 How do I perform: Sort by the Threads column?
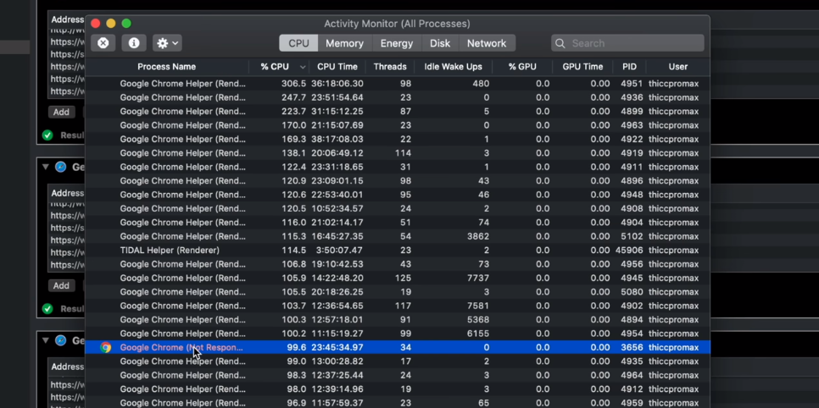point(390,67)
